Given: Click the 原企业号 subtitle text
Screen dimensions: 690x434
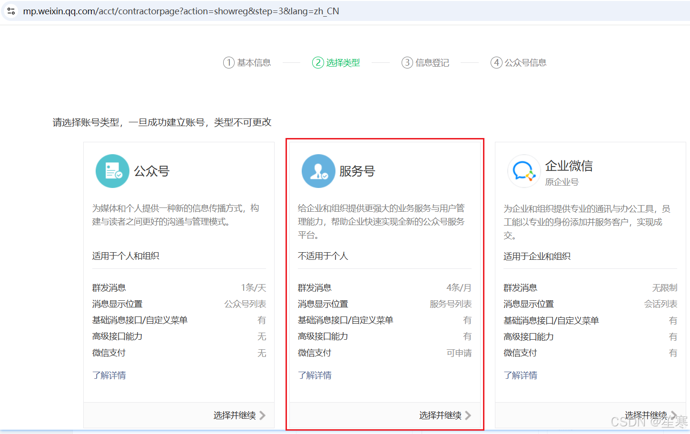Looking at the screenshot, I should (x=562, y=182).
